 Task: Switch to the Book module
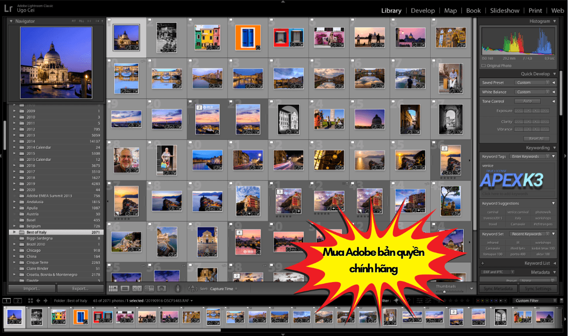(x=473, y=11)
